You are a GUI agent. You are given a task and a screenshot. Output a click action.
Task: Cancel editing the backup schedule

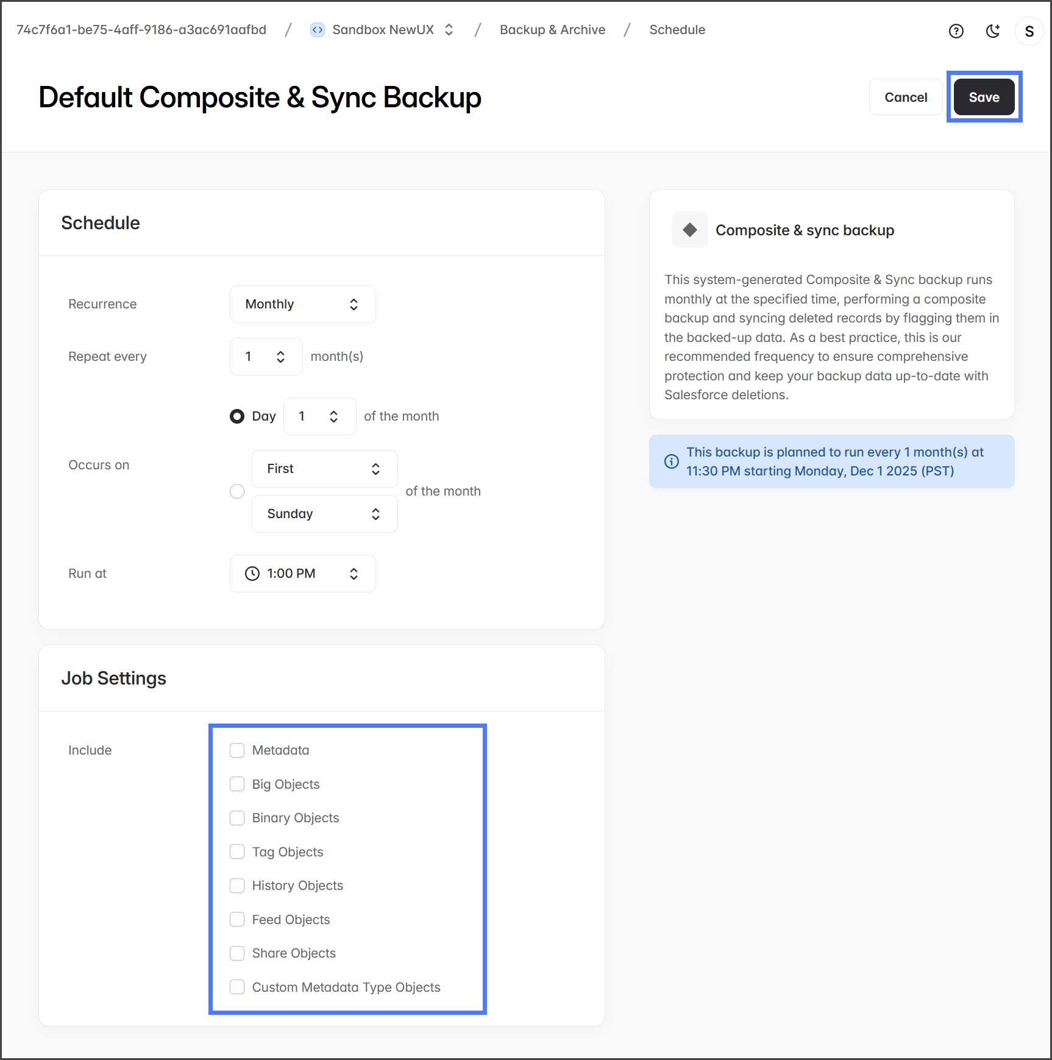click(906, 98)
